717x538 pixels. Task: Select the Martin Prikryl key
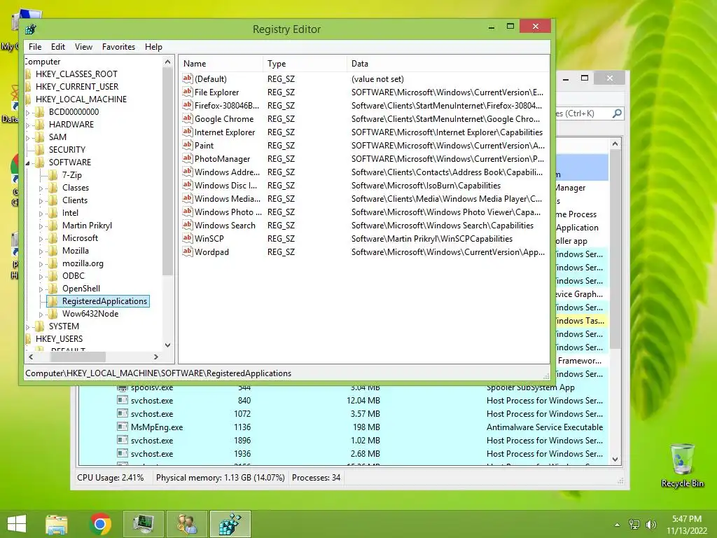click(x=87, y=226)
